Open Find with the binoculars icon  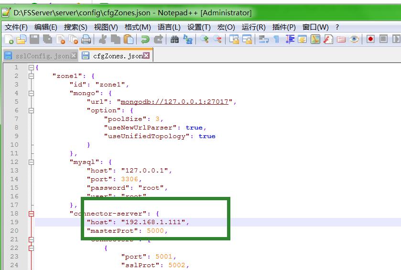tap(175, 39)
